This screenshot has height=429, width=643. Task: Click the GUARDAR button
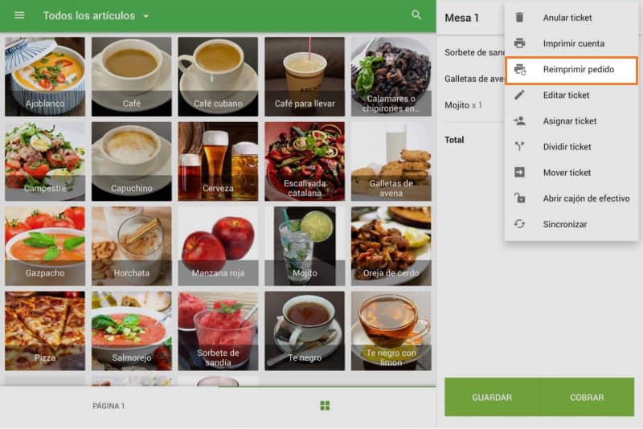pyautogui.click(x=492, y=397)
